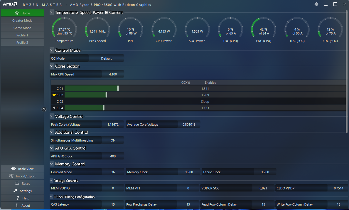The image size is (349, 210).
Task: Click the OC Mode Default value
Action: click(106, 58)
